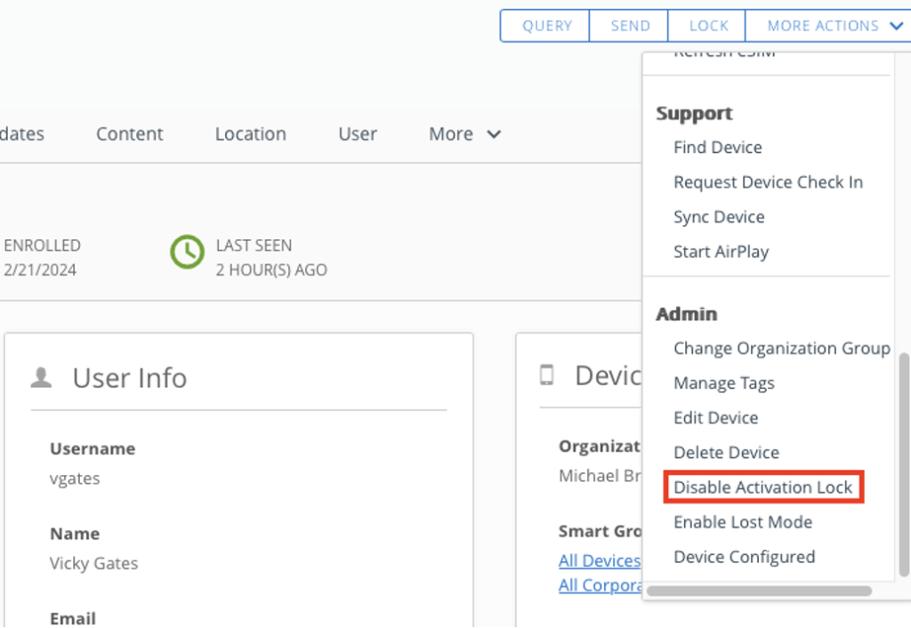Screen dimensions: 911x628
Task: Click Start AirPlay in the menu
Action: (721, 252)
